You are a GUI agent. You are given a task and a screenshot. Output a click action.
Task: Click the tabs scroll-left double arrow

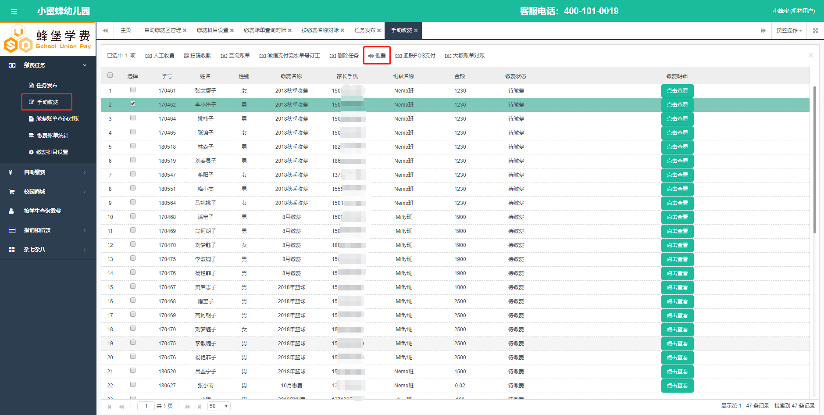pos(105,30)
